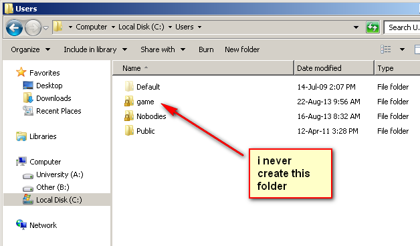Image resolution: width=420 pixels, height=246 pixels.
Task: Click the Computer icon in the sidebar
Action: point(21,161)
